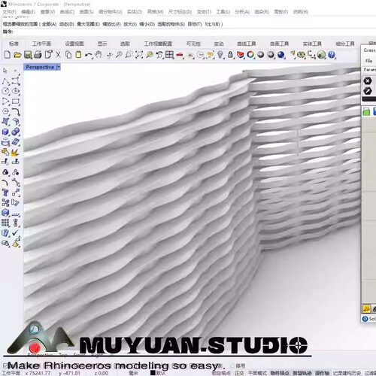The width and height of the screenshot is (376, 376).
Task: Toggle 物件锁点 object snap in status bar
Action: click(280, 373)
